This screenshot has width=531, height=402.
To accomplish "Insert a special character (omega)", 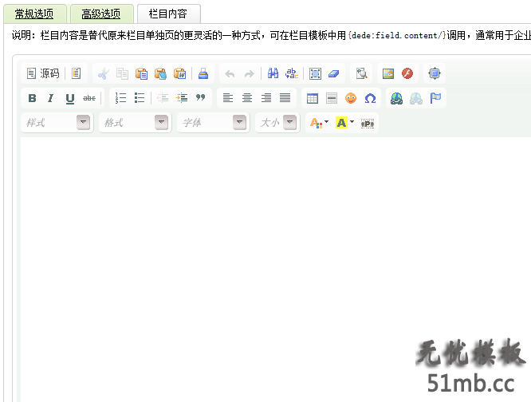I will pyautogui.click(x=370, y=98).
